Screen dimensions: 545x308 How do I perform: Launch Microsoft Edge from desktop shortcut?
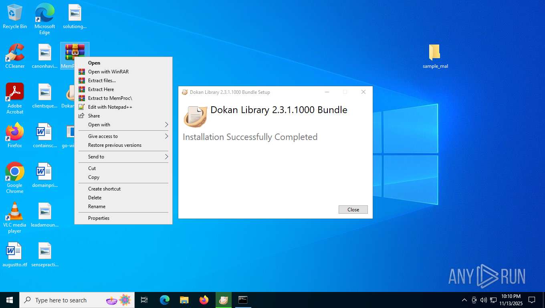[44, 19]
